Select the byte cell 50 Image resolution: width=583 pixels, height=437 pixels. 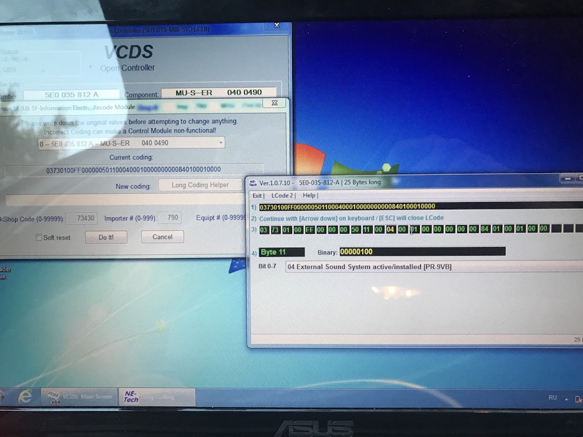point(355,229)
